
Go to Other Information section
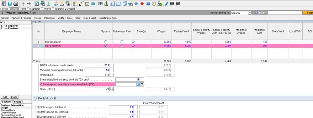8,113
